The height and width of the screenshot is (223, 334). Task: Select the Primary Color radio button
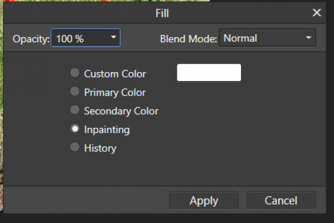click(x=75, y=91)
